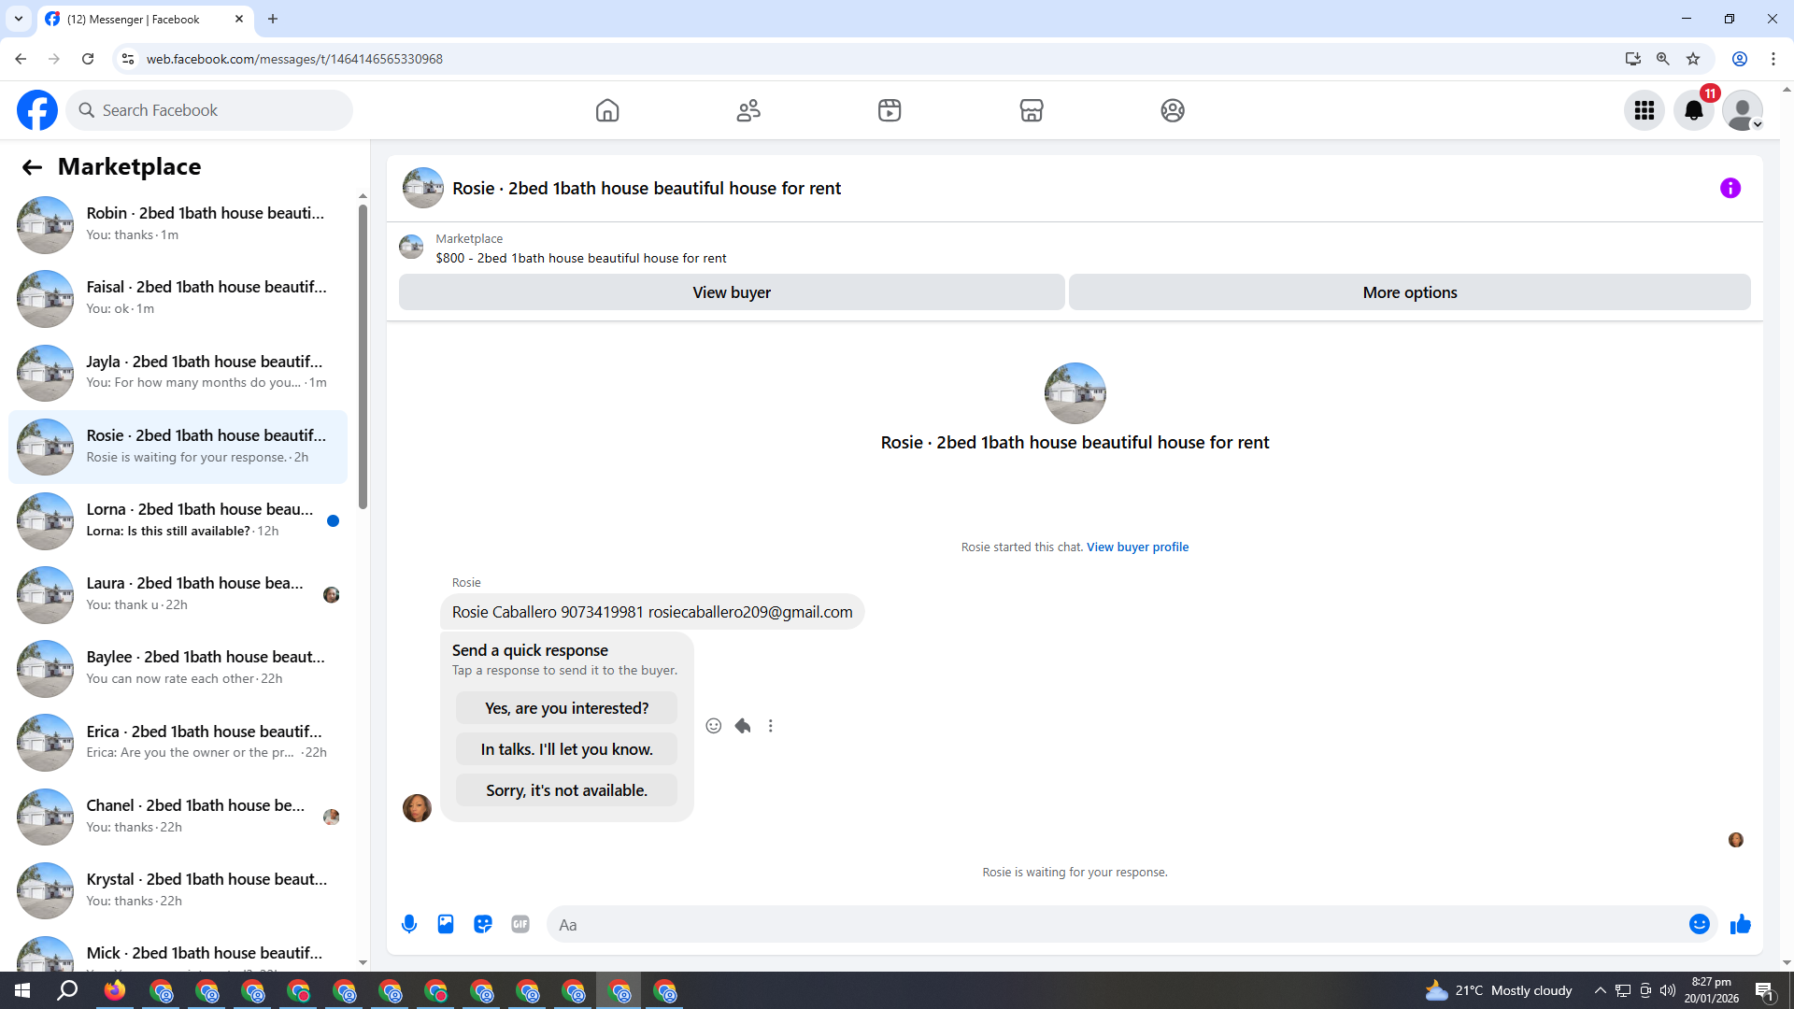The width and height of the screenshot is (1794, 1009).
Task: Reply to Rosie's message arrow icon
Action: [x=743, y=726]
